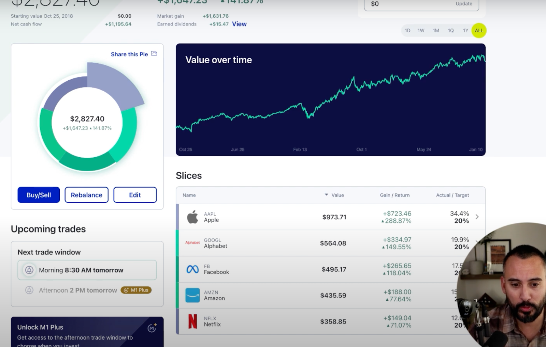Click the M1 Plus logo on Unlock card
The image size is (546, 347).
(152, 328)
